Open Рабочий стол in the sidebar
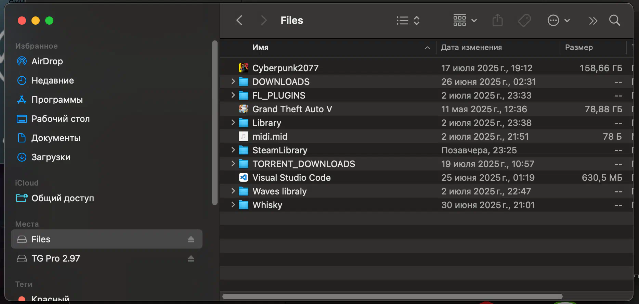Viewport: 639px width, 304px height. 107,119
